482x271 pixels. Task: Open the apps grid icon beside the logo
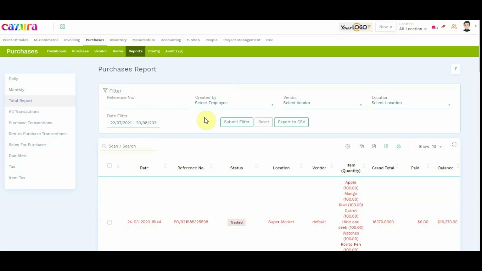[63, 27]
